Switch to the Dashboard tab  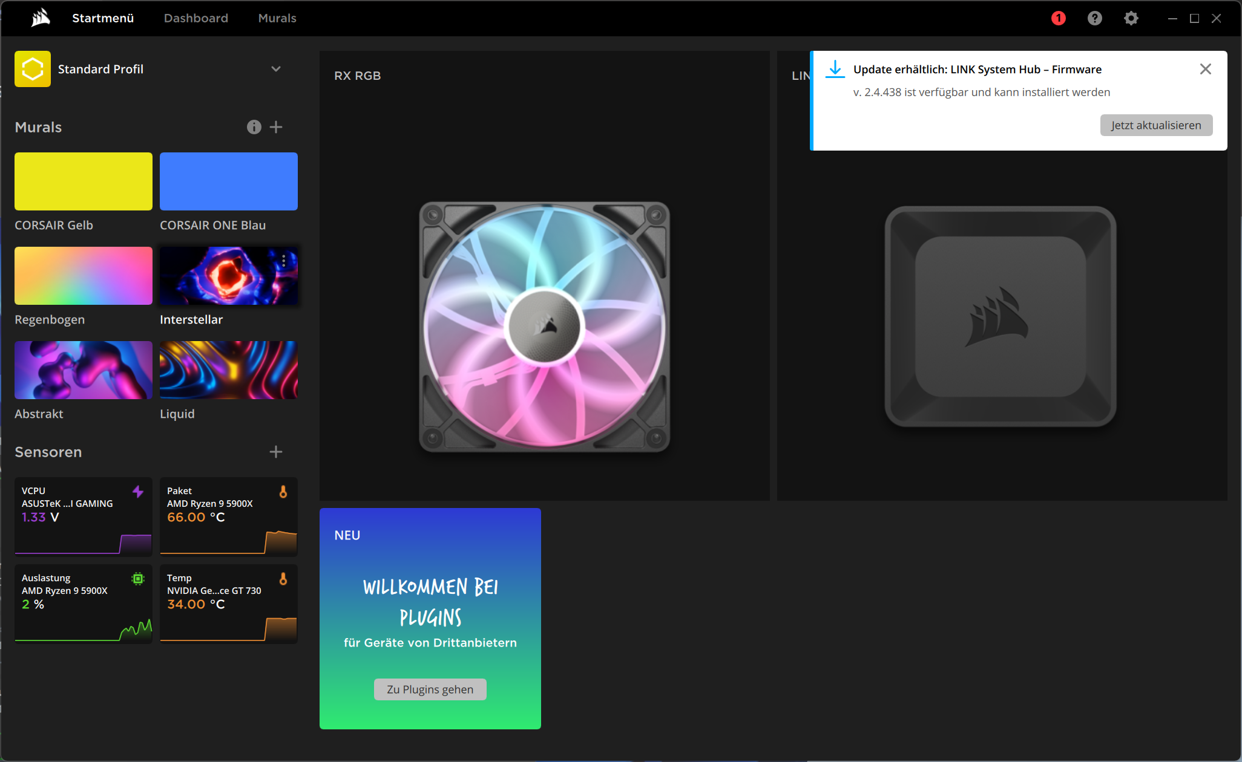coord(196,18)
